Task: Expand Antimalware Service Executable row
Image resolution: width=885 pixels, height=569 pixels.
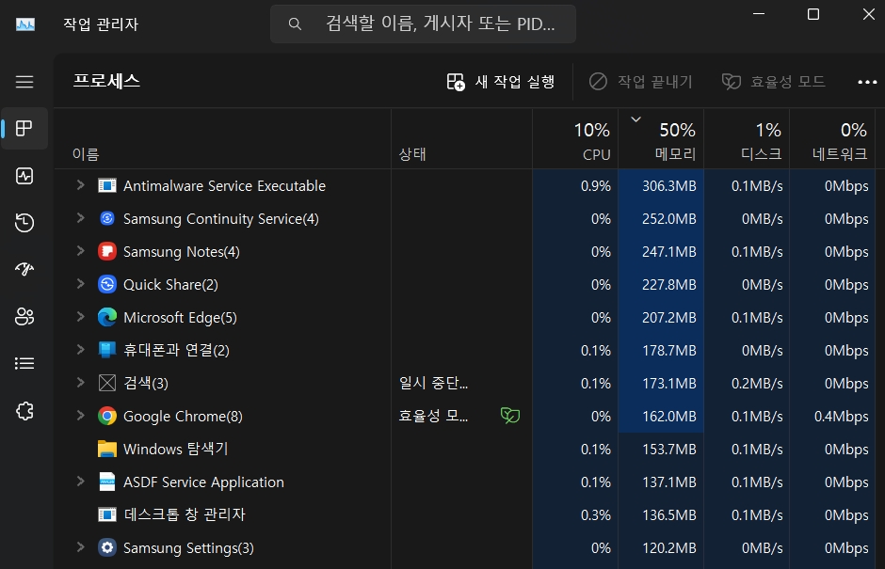Action: [80, 185]
